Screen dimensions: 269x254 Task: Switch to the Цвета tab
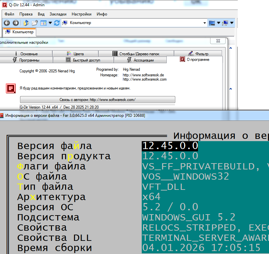coord(75,54)
